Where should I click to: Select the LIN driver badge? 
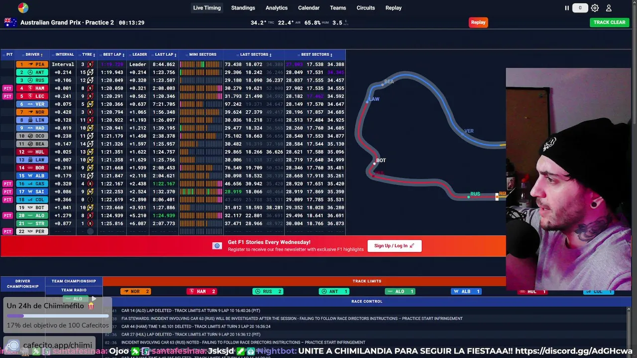(32, 120)
